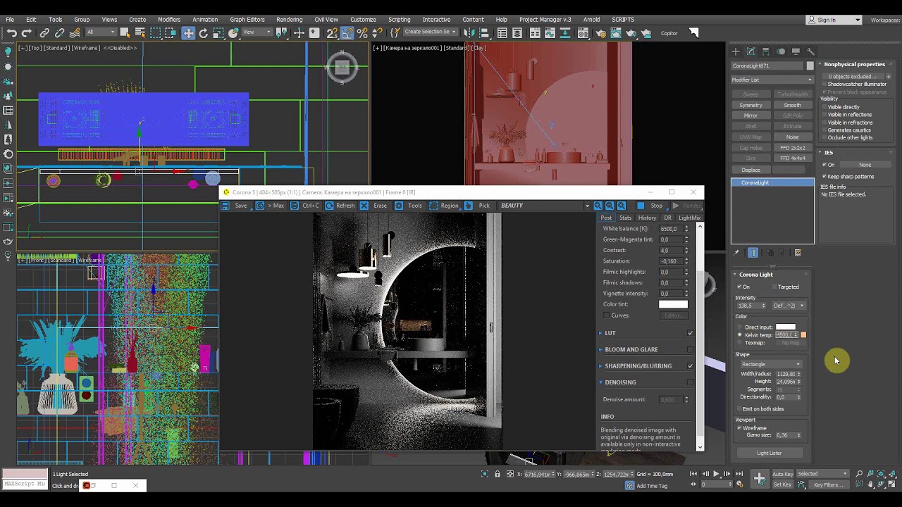This screenshot has height=507, width=902.
Task: Play the timeline animation
Action: pyautogui.click(x=717, y=474)
